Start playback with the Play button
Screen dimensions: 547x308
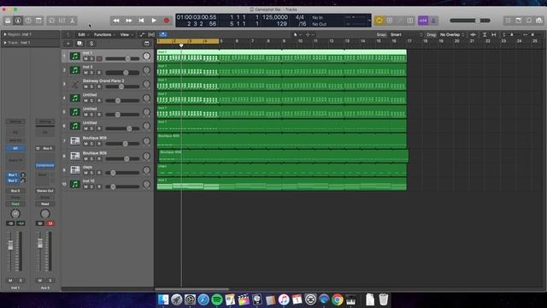pos(154,21)
